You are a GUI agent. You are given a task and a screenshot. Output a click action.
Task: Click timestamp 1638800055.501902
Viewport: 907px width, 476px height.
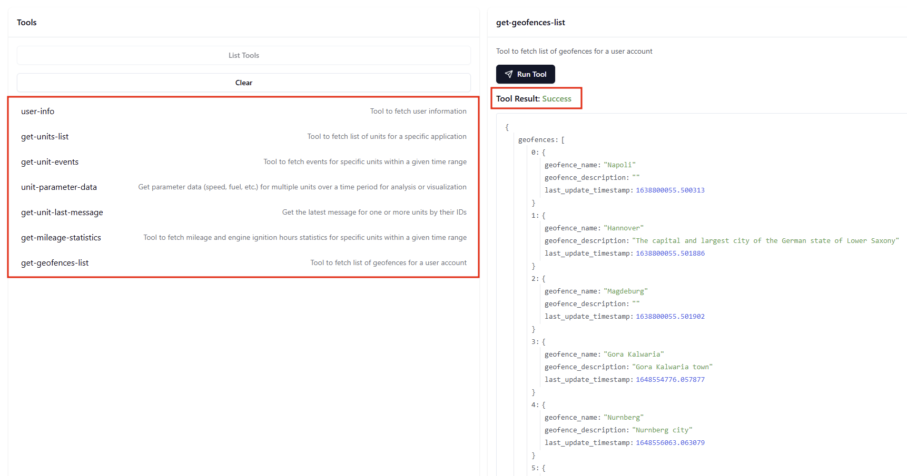click(x=670, y=317)
